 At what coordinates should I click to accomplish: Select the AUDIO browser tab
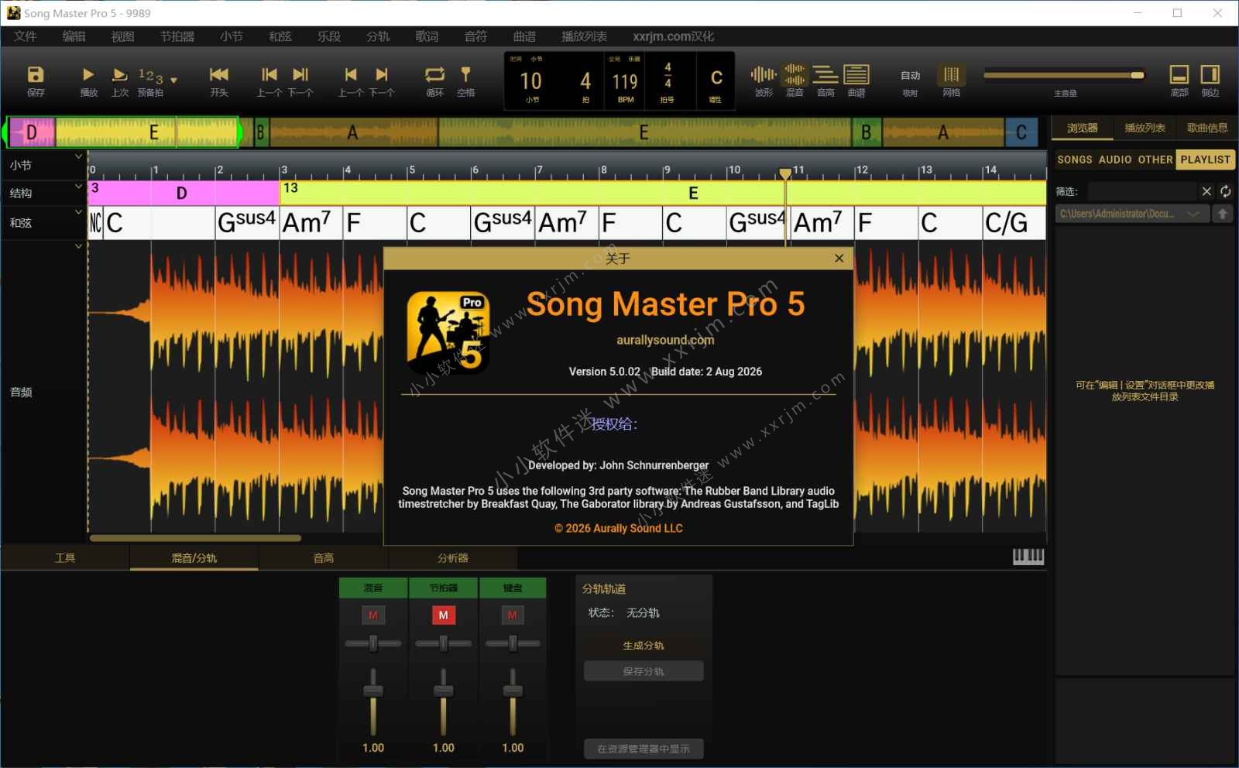tap(1115, 159)
